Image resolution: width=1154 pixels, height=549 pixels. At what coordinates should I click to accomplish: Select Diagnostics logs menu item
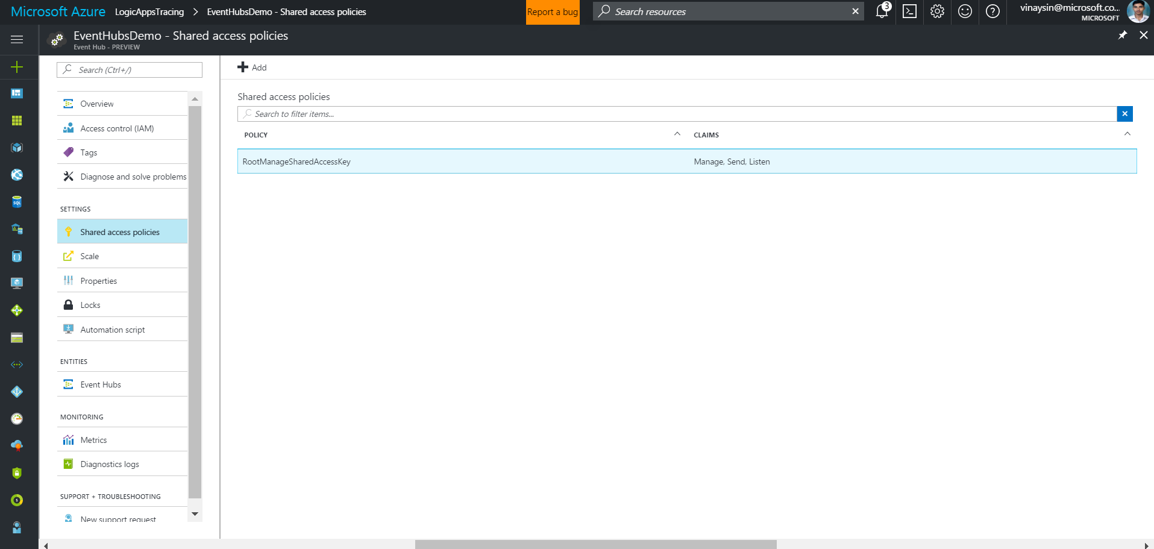[x=122, y=464]
